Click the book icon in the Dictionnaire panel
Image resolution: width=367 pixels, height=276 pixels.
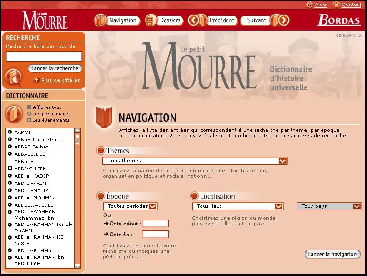(14, 114)
